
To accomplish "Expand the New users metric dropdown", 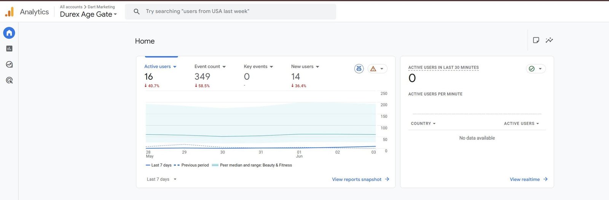I will click(317, 67).
